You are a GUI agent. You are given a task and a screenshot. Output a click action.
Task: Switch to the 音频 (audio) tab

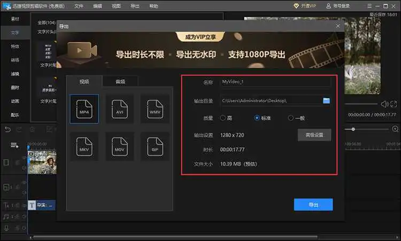(120, 81)
